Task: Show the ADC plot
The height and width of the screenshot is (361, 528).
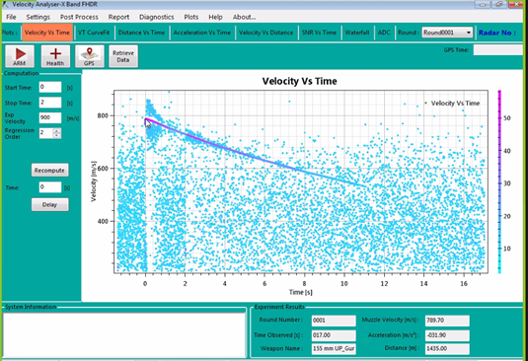Action: click(x=384, y=33)
